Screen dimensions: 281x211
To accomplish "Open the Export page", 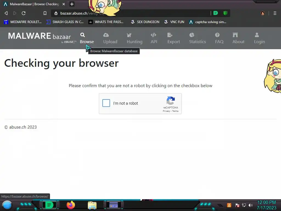I will (174, 38).
